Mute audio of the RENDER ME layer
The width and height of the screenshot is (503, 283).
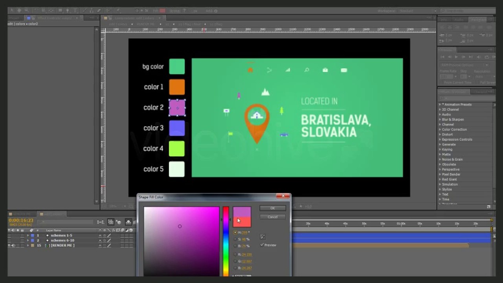tap(13, 245)
